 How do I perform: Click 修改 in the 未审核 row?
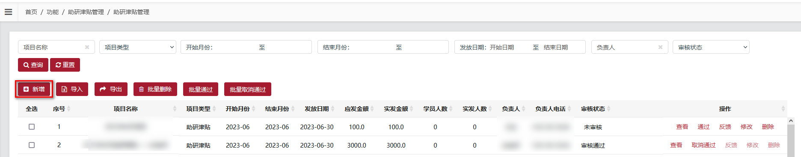click(x=746, y=127)
